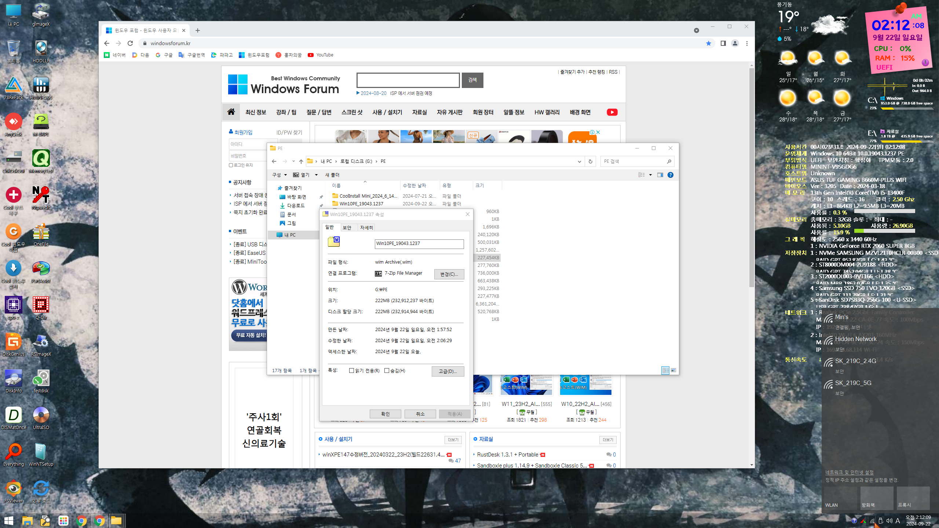Open view options dropdown arrow in Explorer

point(650,175)
